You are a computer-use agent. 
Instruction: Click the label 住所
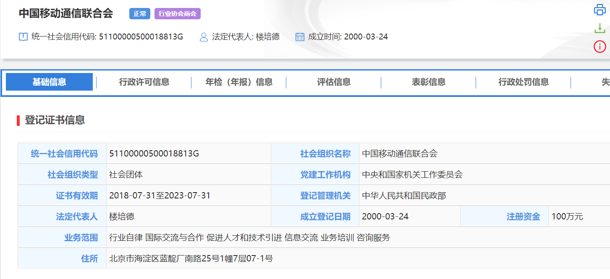[89, 258]
